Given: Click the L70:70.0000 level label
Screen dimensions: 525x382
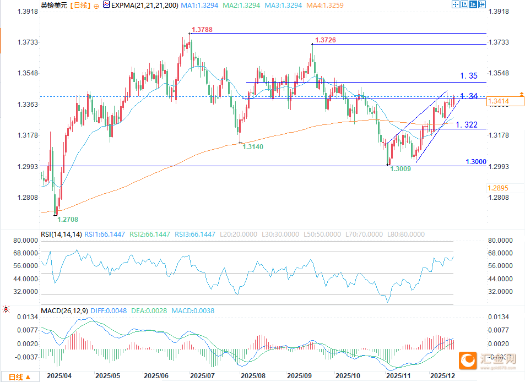Looking at the screenshot, I should (364, 234).
